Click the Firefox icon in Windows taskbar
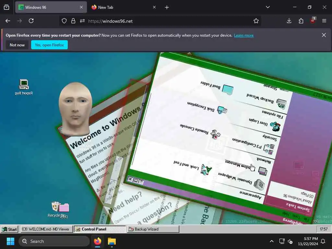 pos(98,241)
